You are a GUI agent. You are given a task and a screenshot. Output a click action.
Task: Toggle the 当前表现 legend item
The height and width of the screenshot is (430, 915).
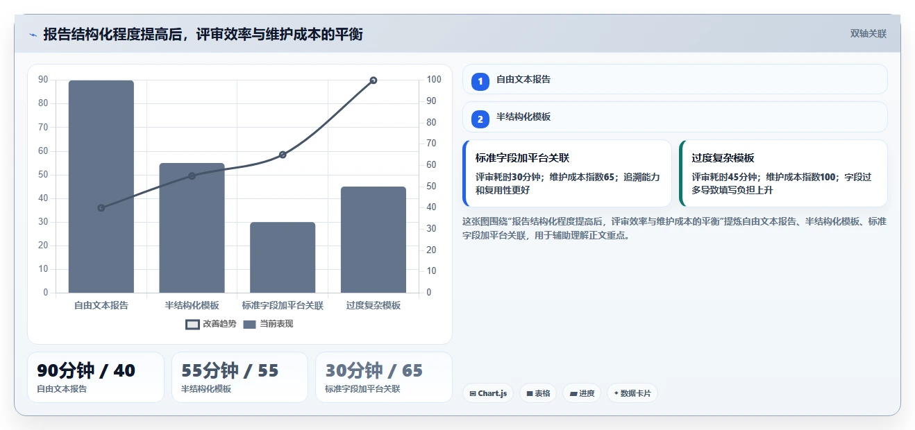click(268, 324)
